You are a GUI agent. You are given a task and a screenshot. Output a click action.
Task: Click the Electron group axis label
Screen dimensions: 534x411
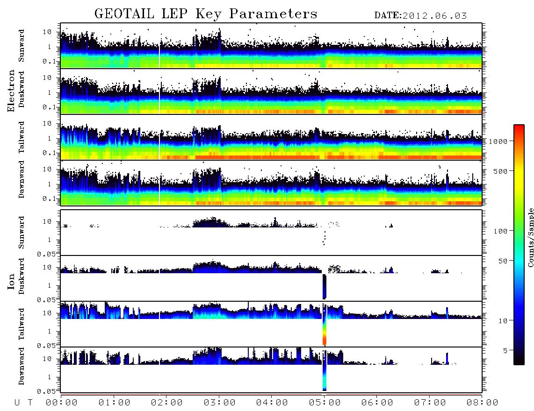tap(11, 91)
